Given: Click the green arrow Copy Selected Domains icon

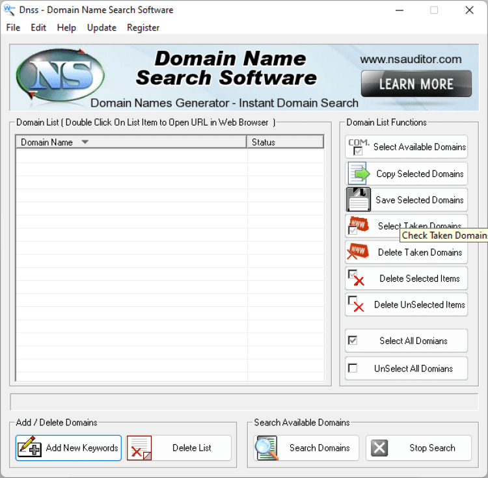Looking at the screenshot, I should tap(359, 174).
